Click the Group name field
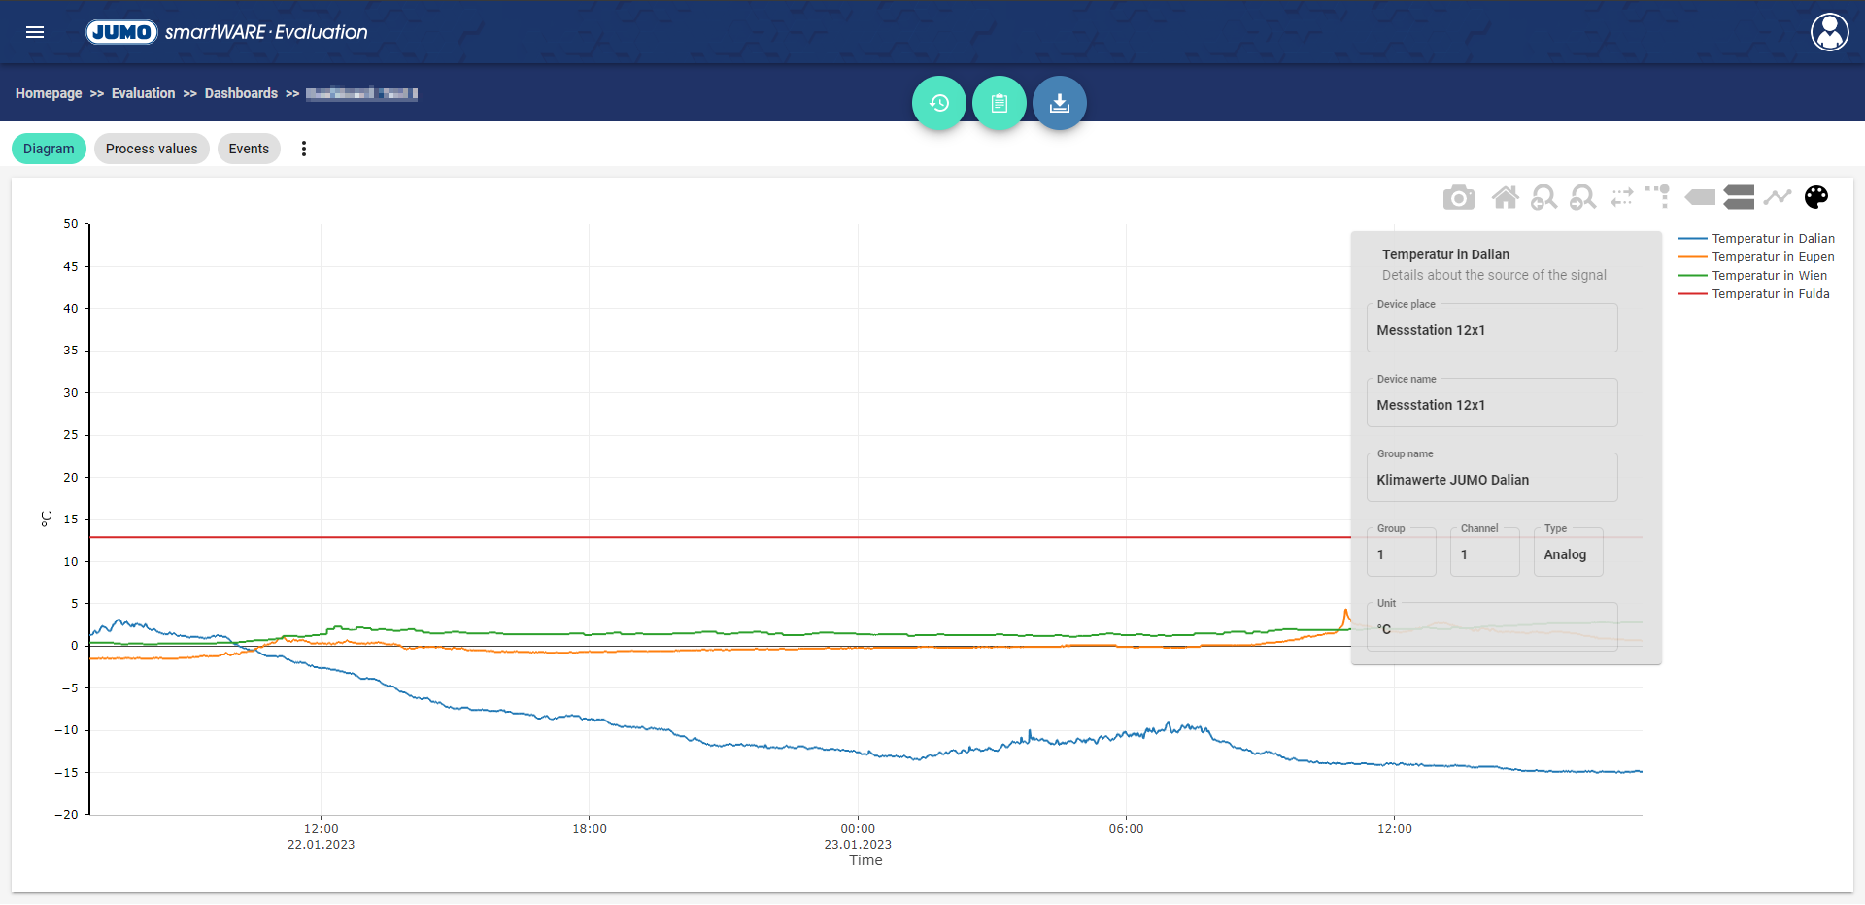 pyautogui.click(x=1491, y=480)
